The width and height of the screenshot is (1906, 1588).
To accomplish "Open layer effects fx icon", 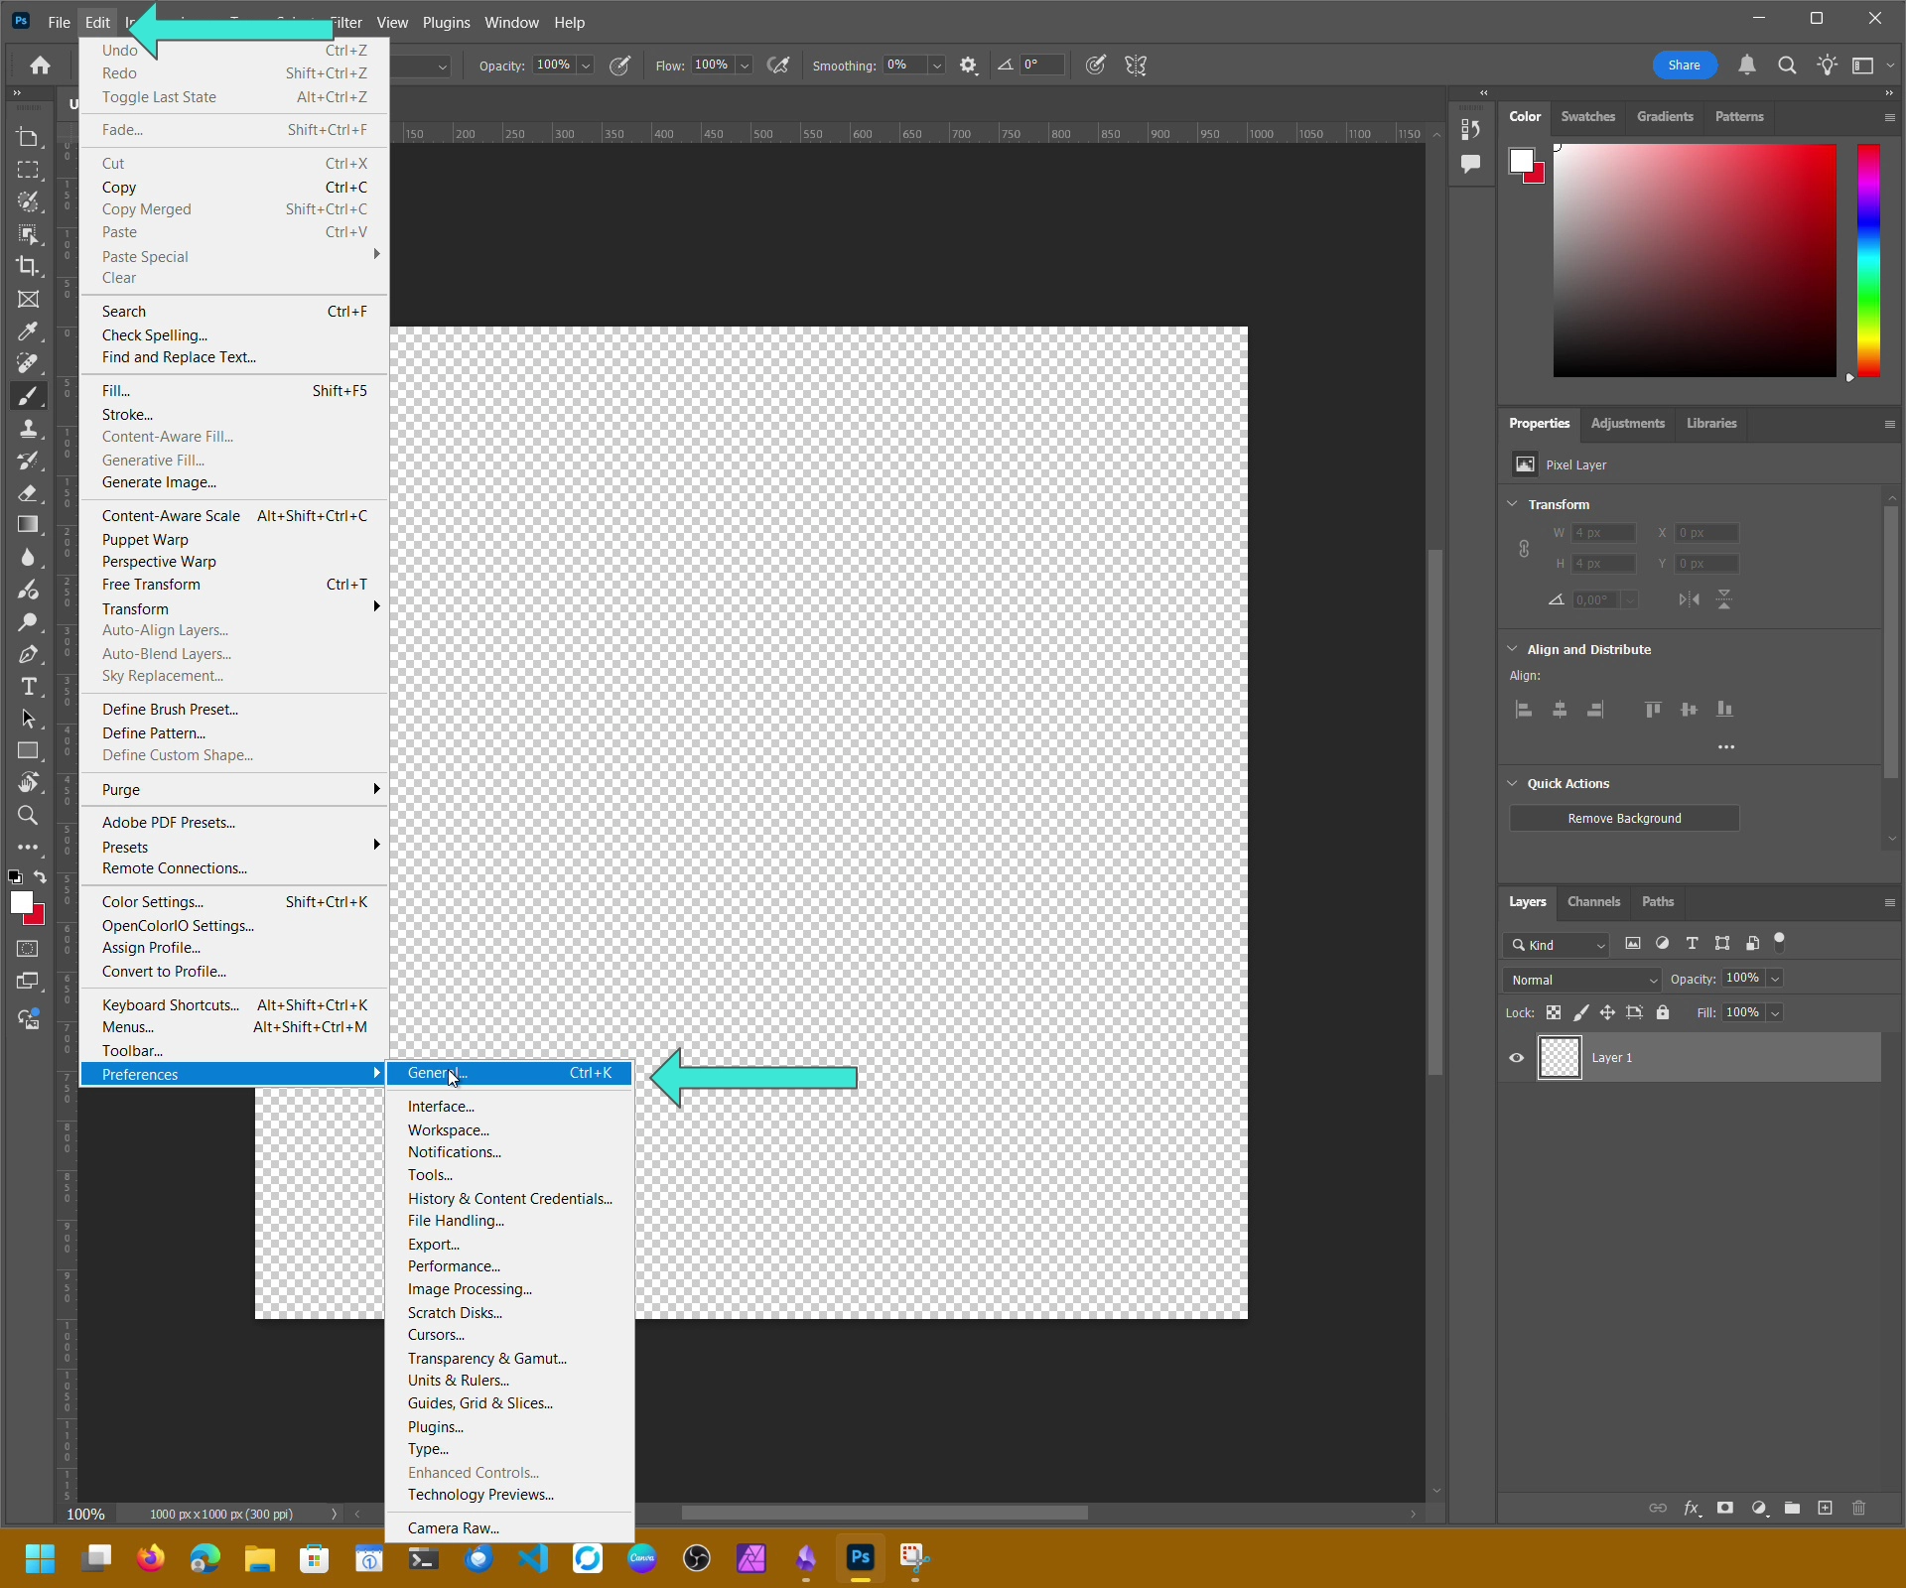I will (1693, 1508).
